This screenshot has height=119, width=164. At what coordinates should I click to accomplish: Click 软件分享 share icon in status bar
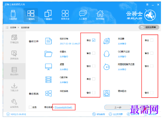(x=128, y=114)
